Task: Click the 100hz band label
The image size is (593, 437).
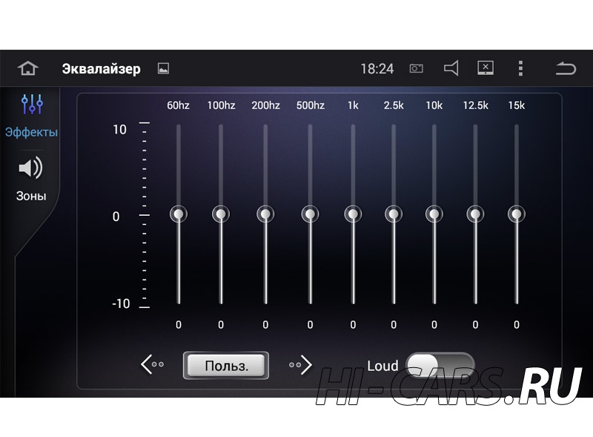Action: pos(221,105)
